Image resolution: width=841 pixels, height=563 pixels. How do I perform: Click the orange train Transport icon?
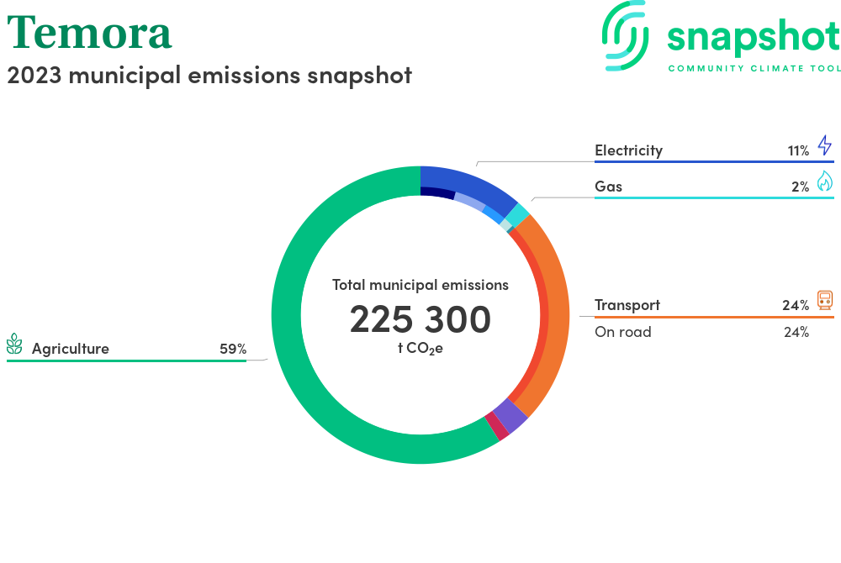tap(825, 301)
